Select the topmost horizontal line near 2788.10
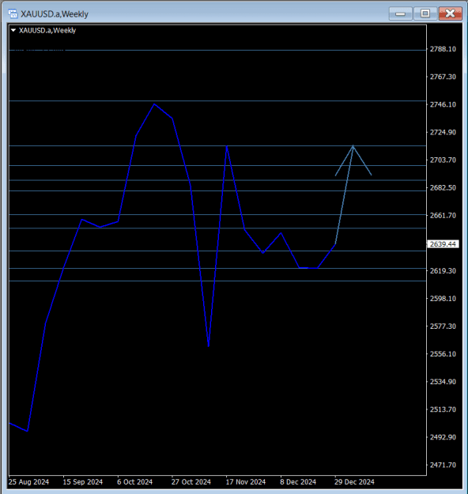 (x=217, y=50)
